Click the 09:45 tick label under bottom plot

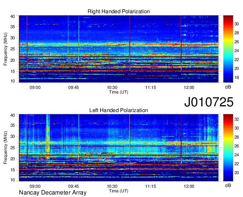pyautogui.click(x=74, y=186)
